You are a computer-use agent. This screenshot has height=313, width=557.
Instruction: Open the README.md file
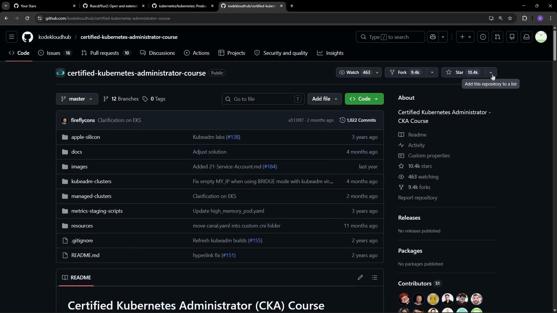(85, 255)
